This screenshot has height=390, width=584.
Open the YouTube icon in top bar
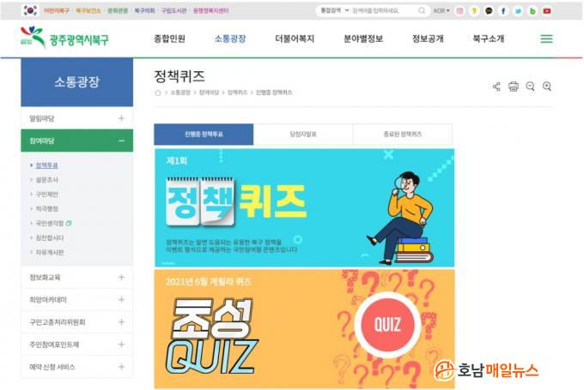pyautogui.click(x=547, y=11)
